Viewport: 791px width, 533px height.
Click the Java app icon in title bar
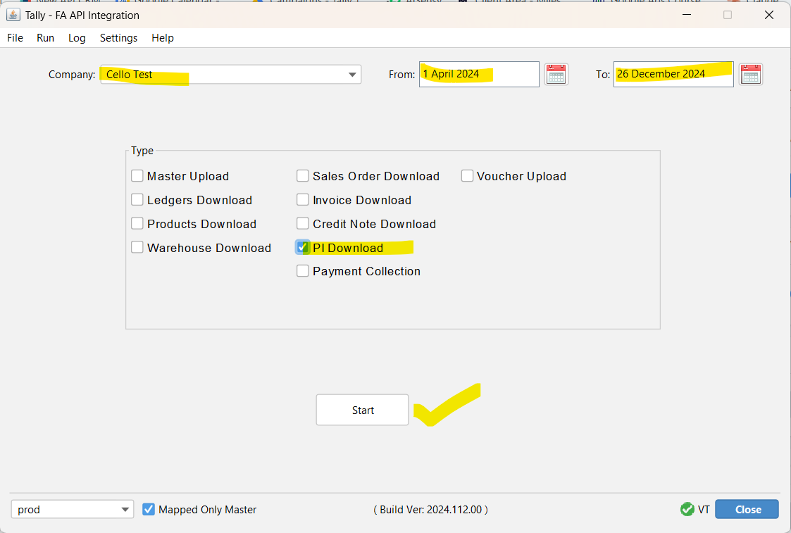point(13,15)
